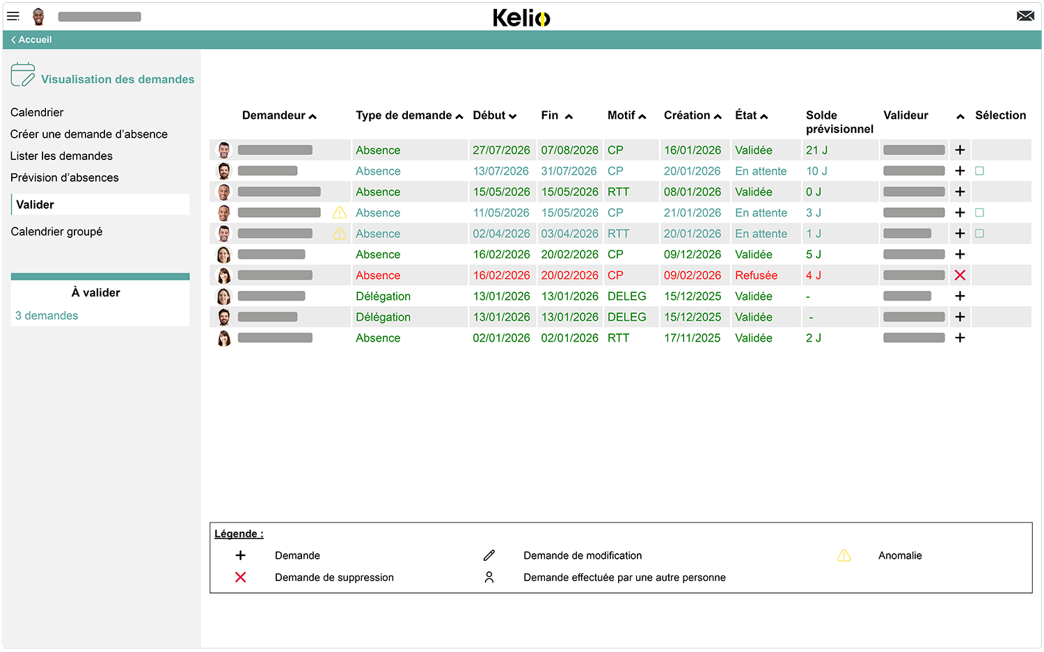1044x652 pixels.
Task: Click the Visualisation des demandes calendar icon
Action: click(23, 73)
